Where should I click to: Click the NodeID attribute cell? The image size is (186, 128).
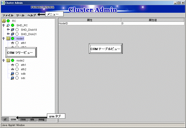[x=90, y=23]
